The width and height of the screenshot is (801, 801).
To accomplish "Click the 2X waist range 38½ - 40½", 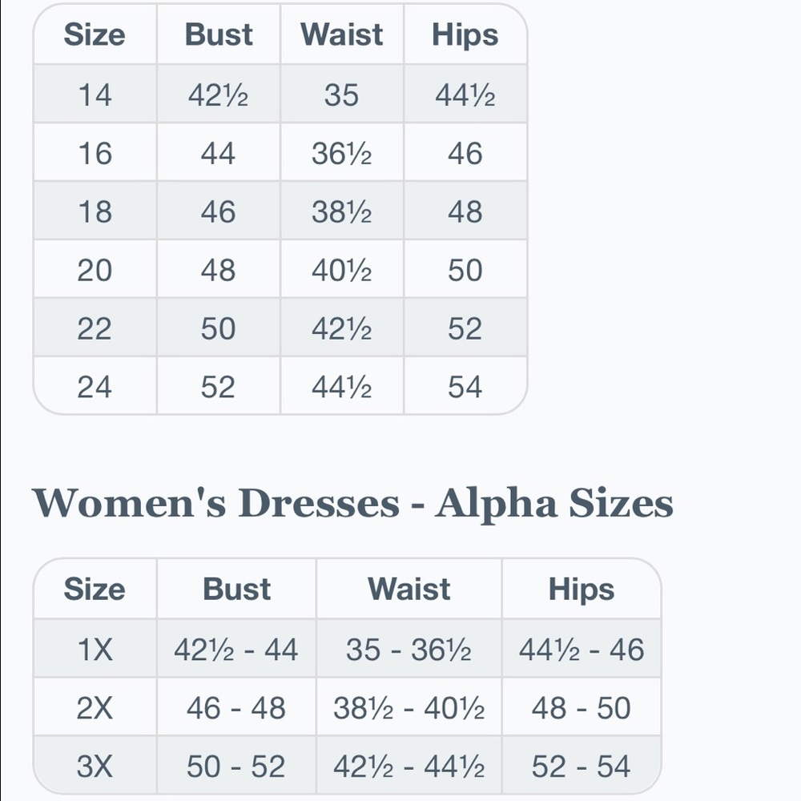I will (x=409, y=708).
